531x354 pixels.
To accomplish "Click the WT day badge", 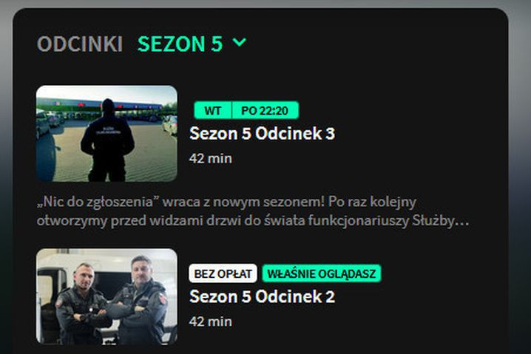I will 213,110.
